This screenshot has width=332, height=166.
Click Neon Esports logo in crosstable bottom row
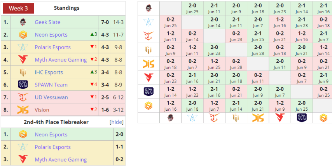tap(323, 118)
